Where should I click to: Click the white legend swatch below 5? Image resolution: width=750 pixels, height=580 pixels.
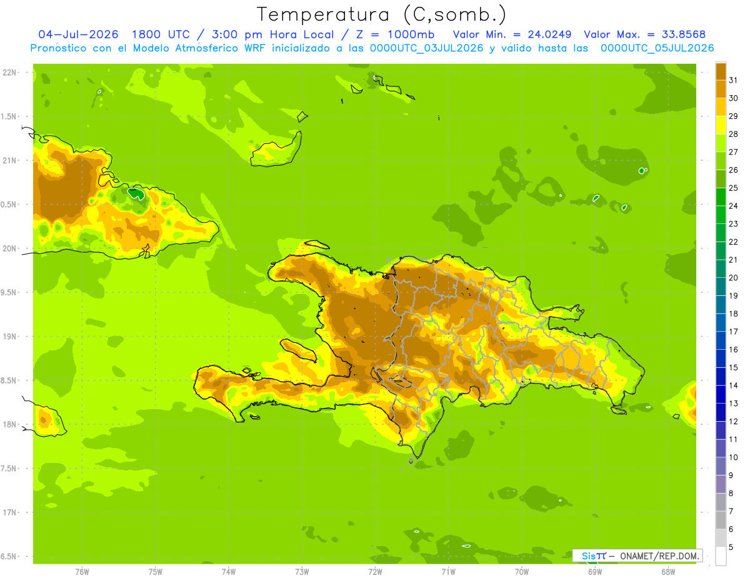pos(721,556)
